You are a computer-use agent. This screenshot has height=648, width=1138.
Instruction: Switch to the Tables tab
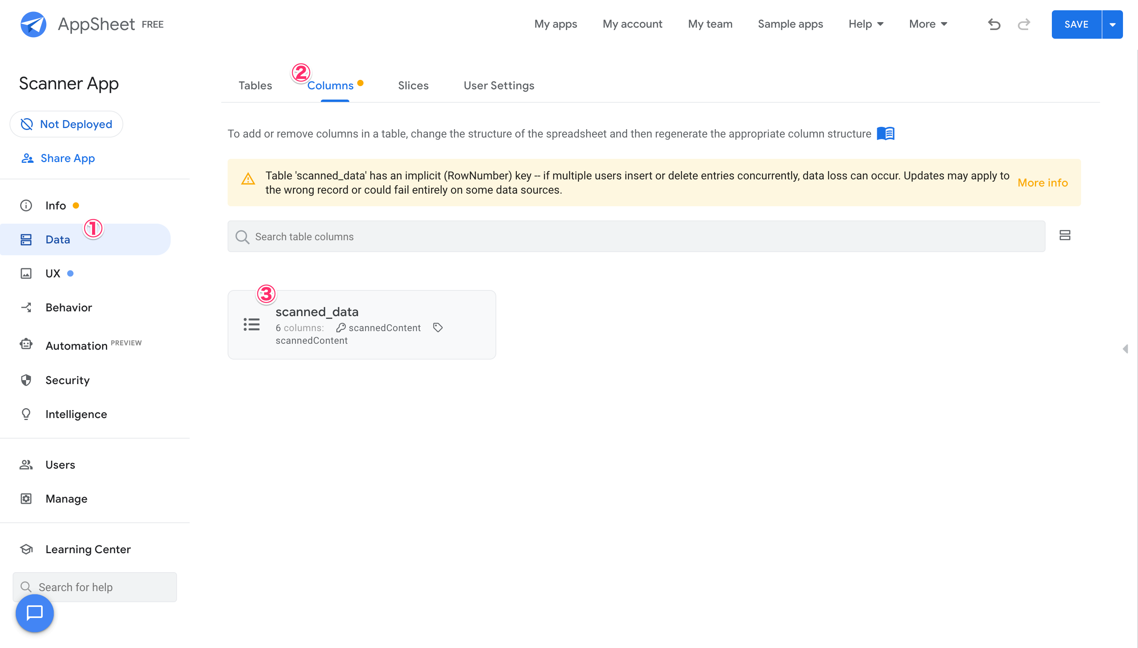tap(255, 85)
